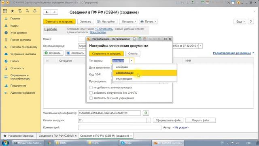
Task: Expand dropdown next to date 07.12.2016
Action: 201,46
